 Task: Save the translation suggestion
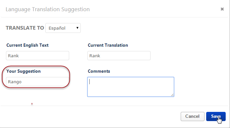(x=216, y=116)
